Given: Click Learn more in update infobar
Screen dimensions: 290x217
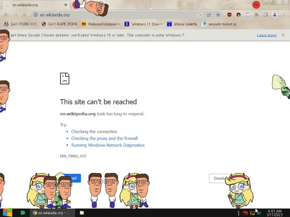Looking at the screenshot, I should click(266, 35).
